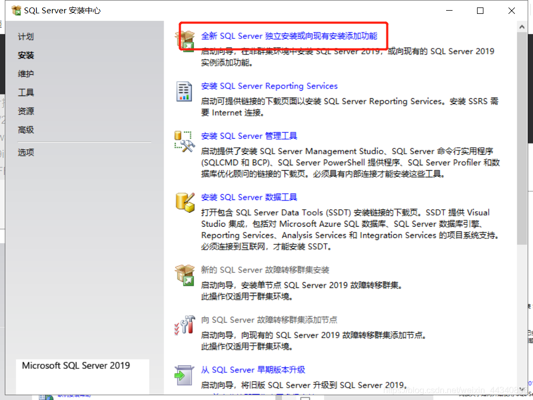
Task: Click the SQL Server data tools cylinder icon
Action: pos(185,202)
